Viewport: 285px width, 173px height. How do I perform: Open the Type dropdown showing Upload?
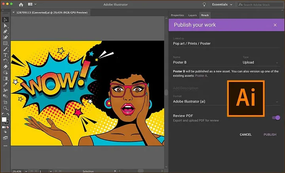[x=261, y=62]
